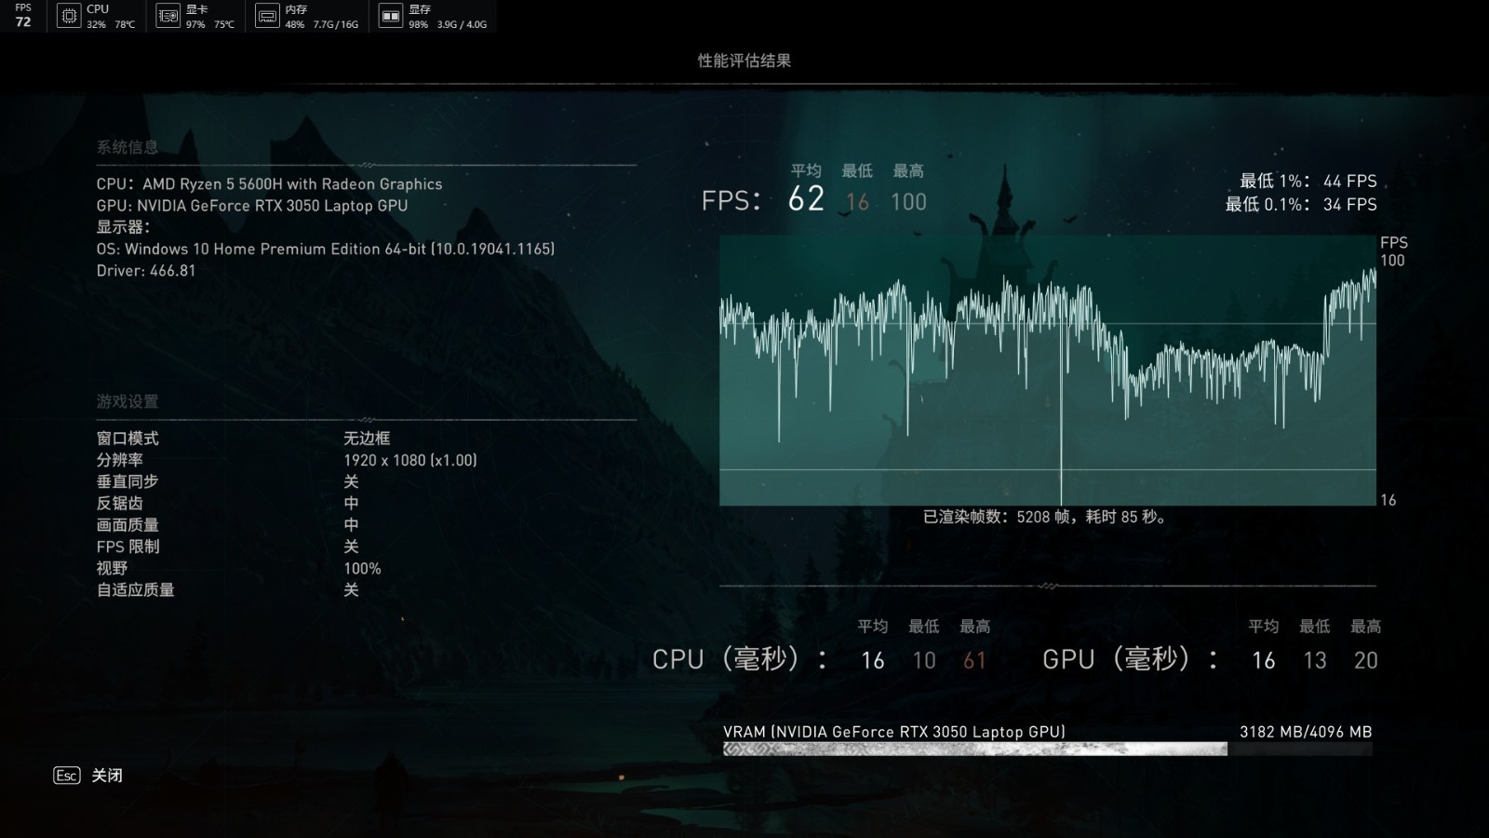Click the 最低 1%: 44 FPS readout
1489x838 pixels.
click(1308, 182)
